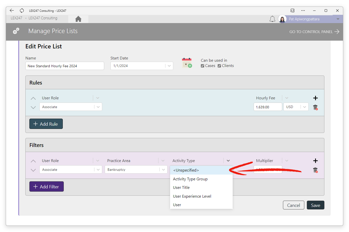Open the Associate role dropdown in Filters
Viewport: 349px width, 232px height.
tap(98, 170)
